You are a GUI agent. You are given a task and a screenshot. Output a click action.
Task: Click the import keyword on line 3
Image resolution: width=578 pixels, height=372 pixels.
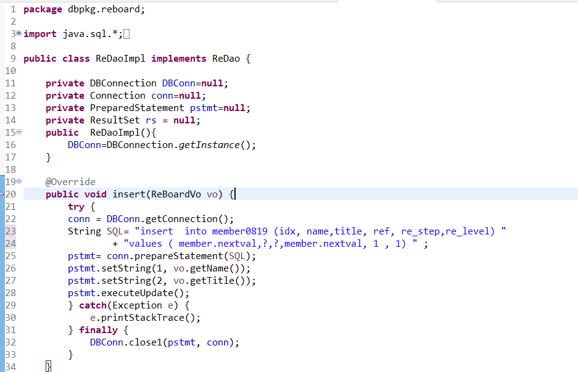(x=40, y=34)
